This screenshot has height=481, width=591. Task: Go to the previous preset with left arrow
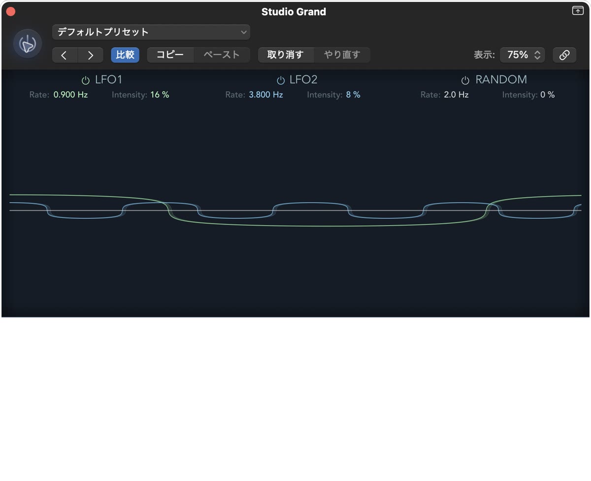pos(65,55)
